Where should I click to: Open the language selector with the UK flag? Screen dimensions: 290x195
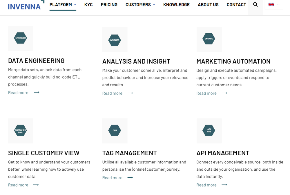click(273, 4)
